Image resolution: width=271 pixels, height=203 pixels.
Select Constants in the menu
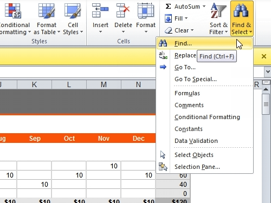coord(205,129)
